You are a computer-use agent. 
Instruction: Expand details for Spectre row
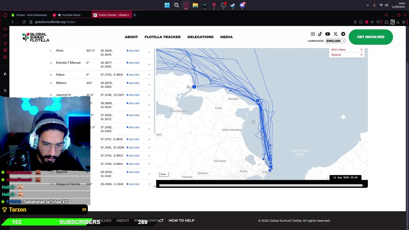pos(149,174)
